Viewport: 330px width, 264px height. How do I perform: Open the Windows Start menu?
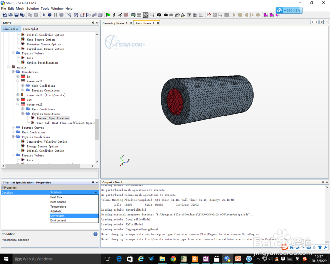pyautogui.click(x=6, y=259)
